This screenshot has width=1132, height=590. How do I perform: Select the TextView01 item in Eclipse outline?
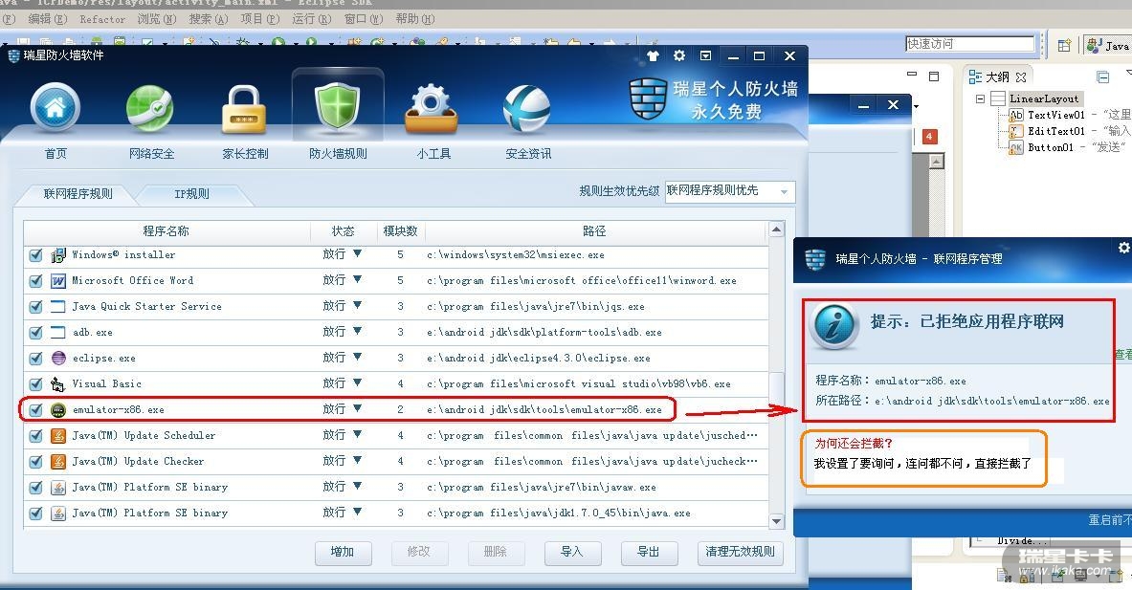tap(1055, 115)
